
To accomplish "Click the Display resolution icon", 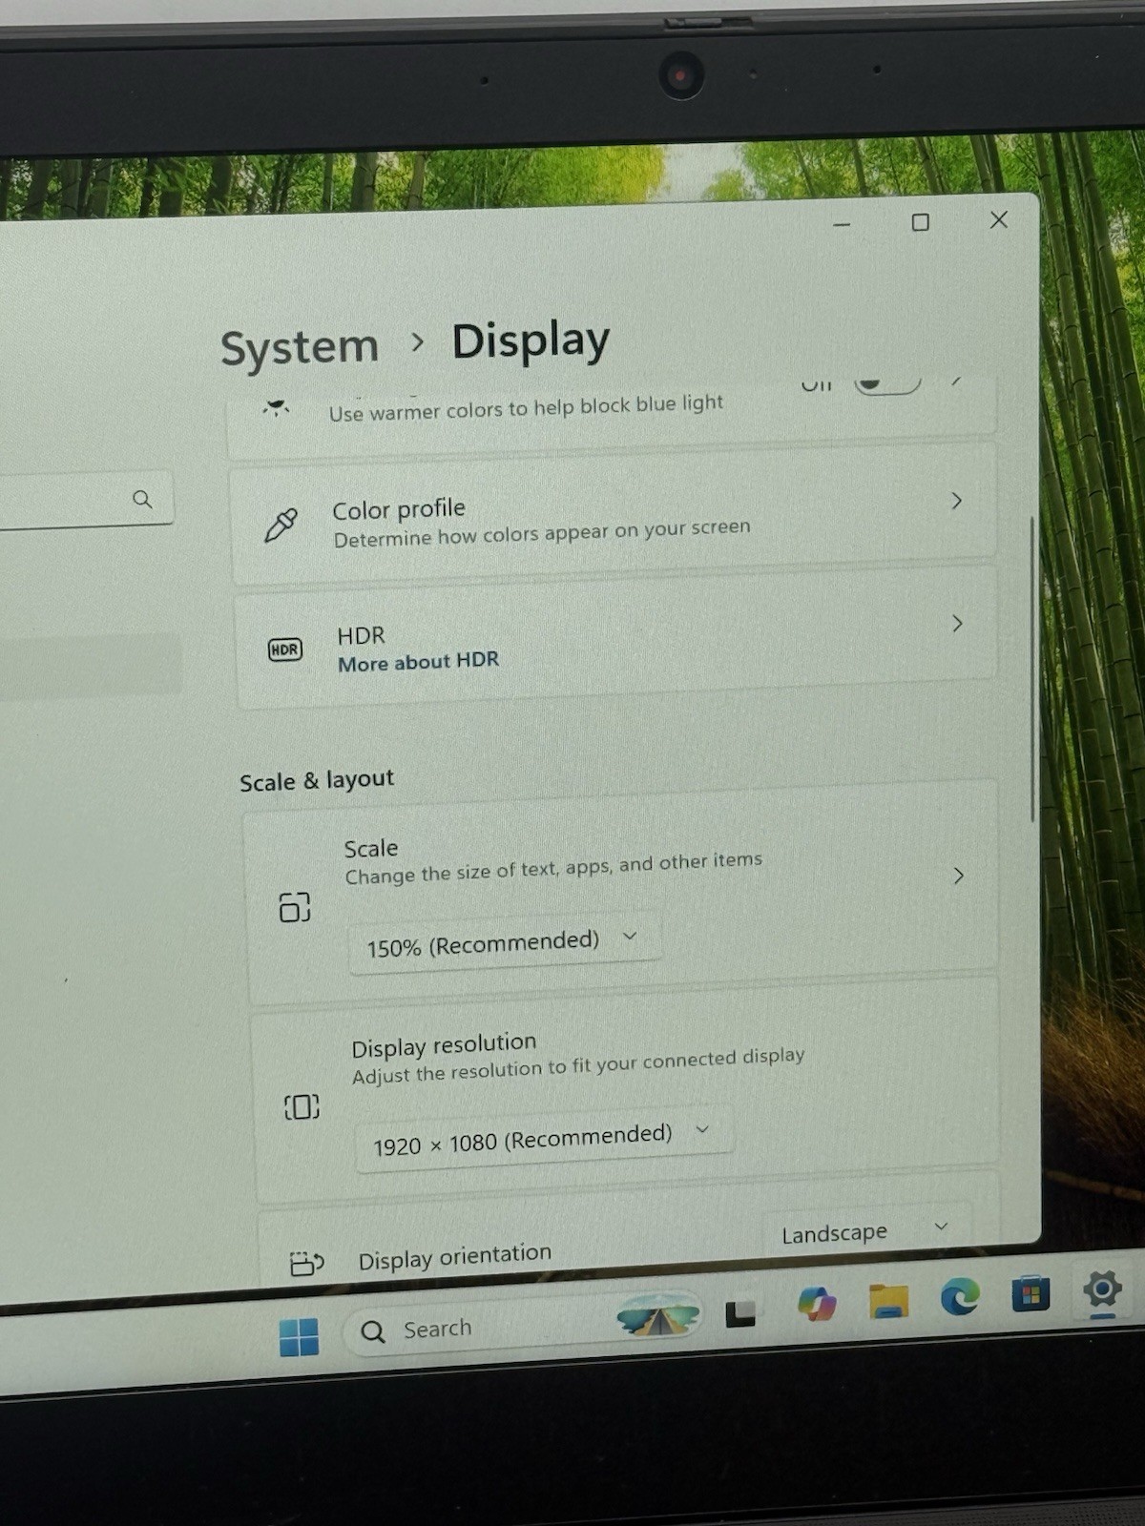I will 302,1106.
